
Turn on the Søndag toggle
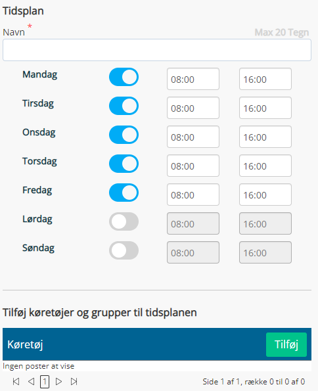coord(124,250)
